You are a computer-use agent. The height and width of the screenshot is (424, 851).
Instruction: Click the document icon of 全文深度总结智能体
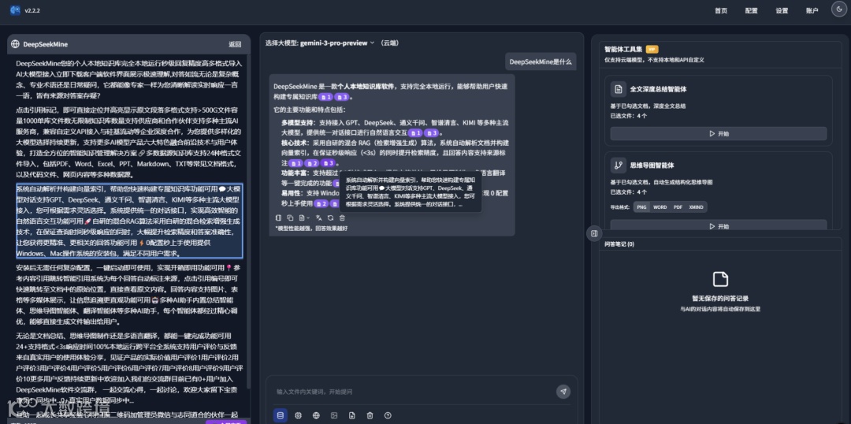[x=619, y=89]
